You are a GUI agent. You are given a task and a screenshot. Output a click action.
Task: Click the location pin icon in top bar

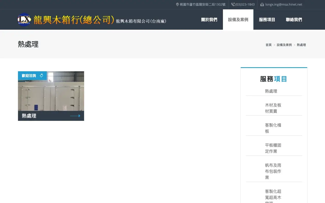(x=177, y=5)
